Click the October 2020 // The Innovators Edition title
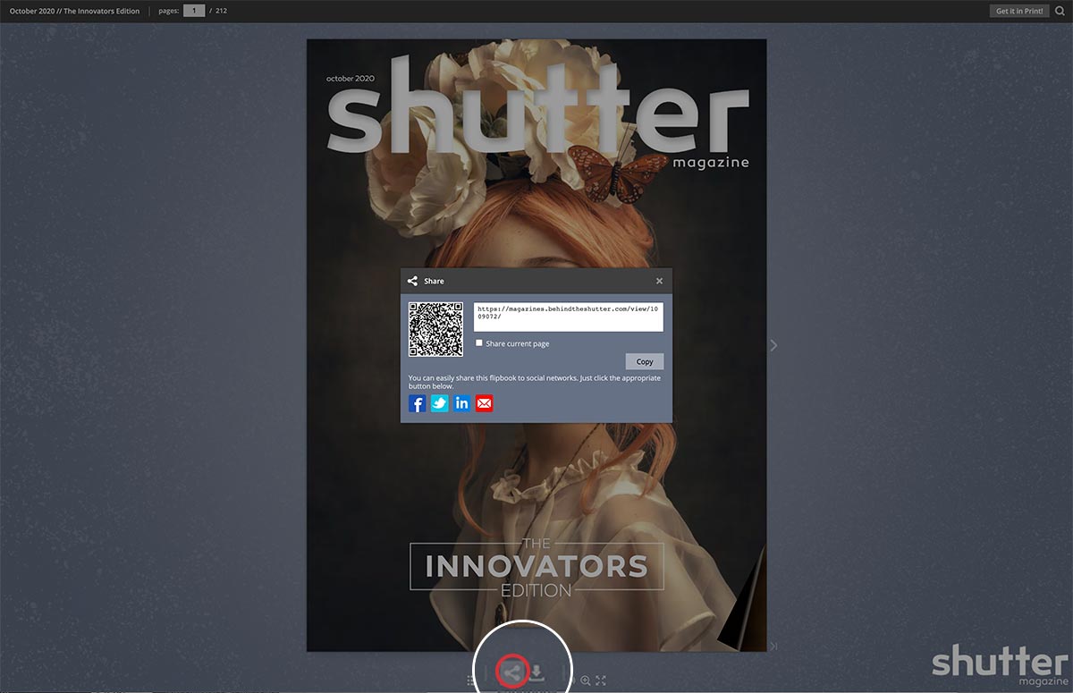 click(x=75, y=11)
